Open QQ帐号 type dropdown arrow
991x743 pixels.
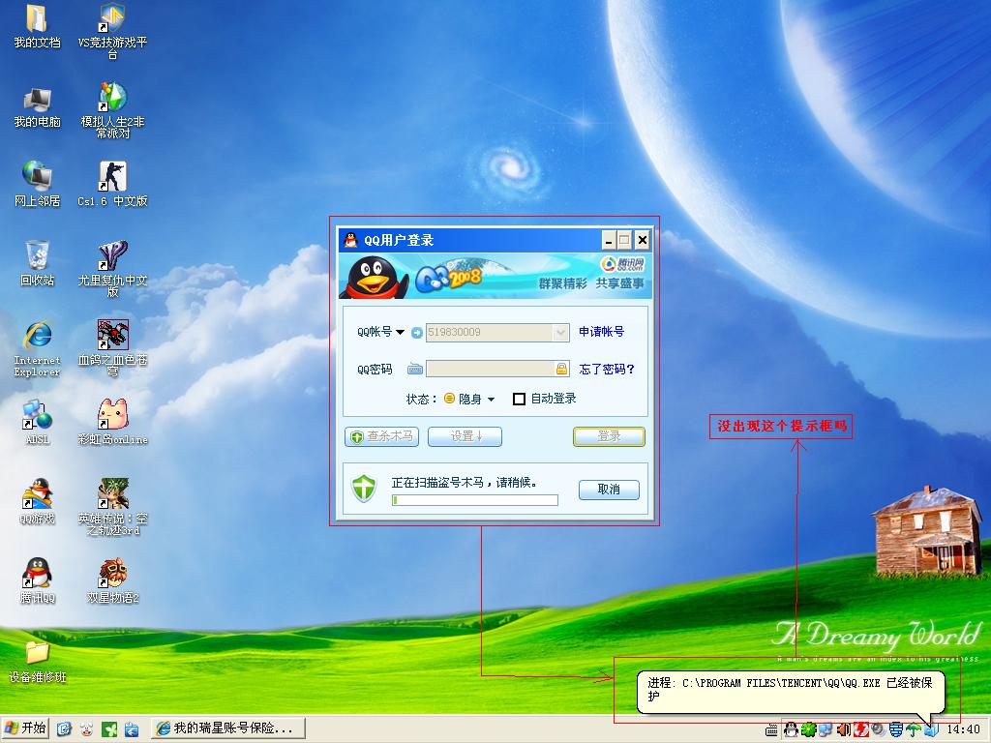400,333
